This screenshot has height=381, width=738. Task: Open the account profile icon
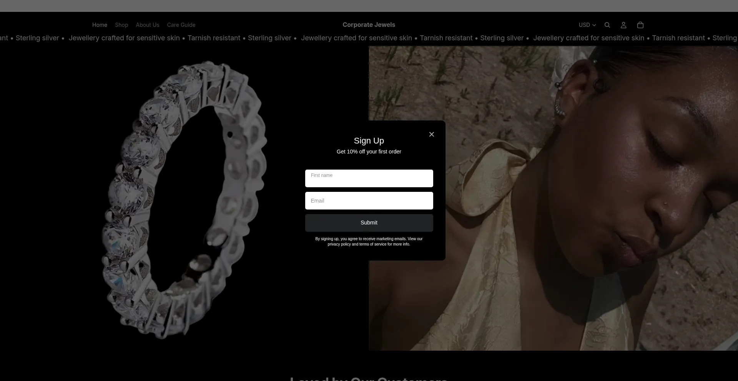coord(623,25)
